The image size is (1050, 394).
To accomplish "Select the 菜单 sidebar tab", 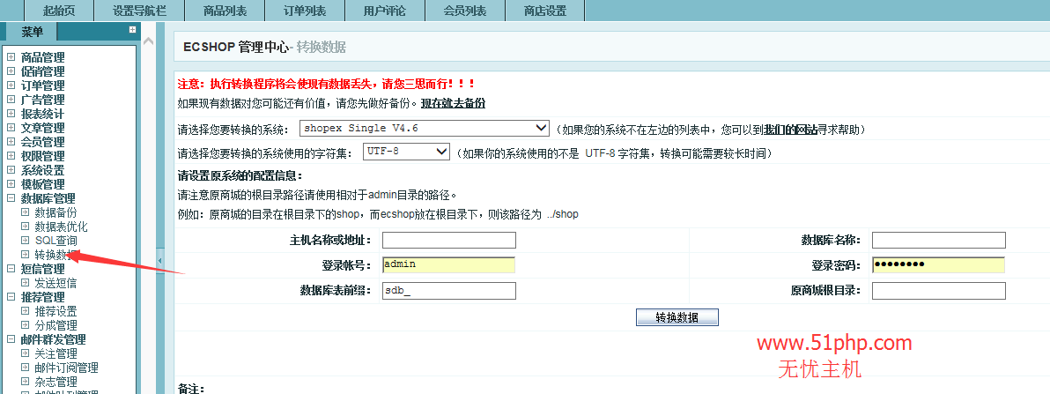I will point(32,32).
